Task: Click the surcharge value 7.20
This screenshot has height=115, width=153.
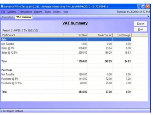Action: point(128,79)
